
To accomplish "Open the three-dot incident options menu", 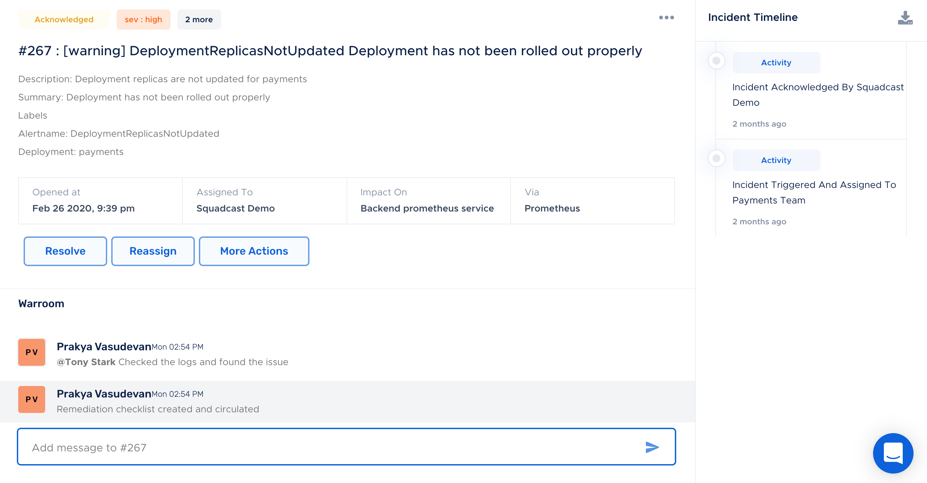I will point(666,18).
